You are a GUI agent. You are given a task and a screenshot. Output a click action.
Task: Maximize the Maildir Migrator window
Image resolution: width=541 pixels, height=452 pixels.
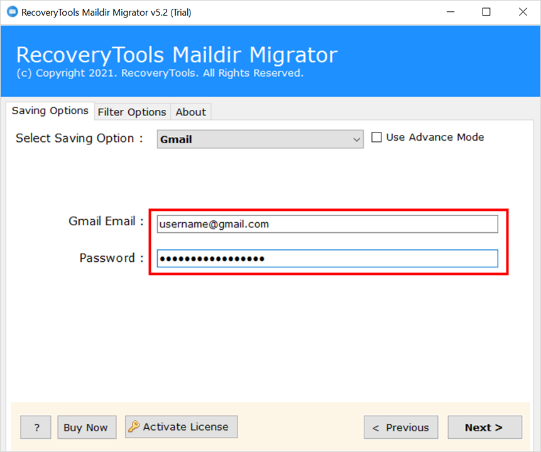click(486, 12)
